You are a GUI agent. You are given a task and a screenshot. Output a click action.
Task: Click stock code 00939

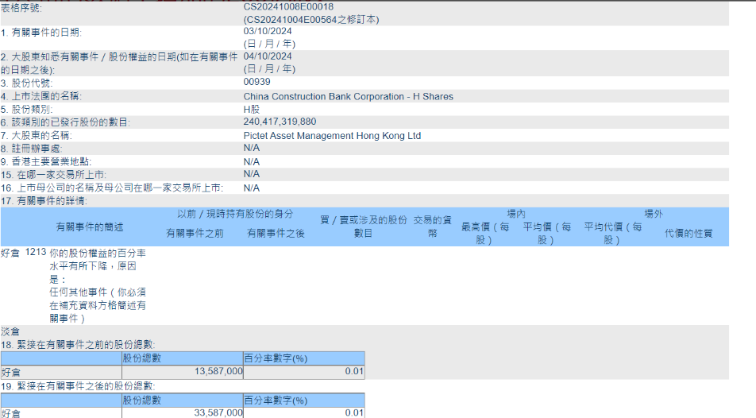pos(256,83)
